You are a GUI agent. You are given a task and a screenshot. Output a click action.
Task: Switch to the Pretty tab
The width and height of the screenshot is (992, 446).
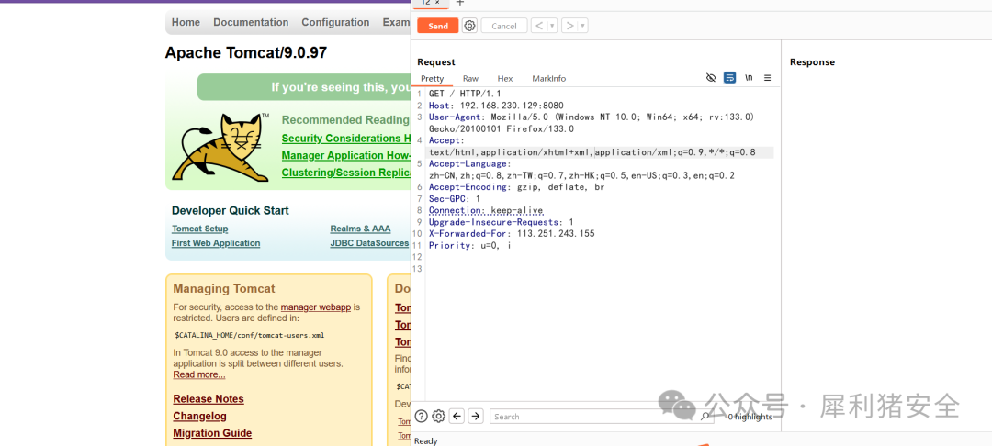[433, 78]
